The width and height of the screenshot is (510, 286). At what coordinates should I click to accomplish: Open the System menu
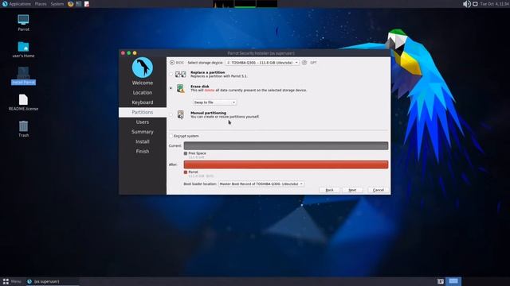[x=57, y=4]
